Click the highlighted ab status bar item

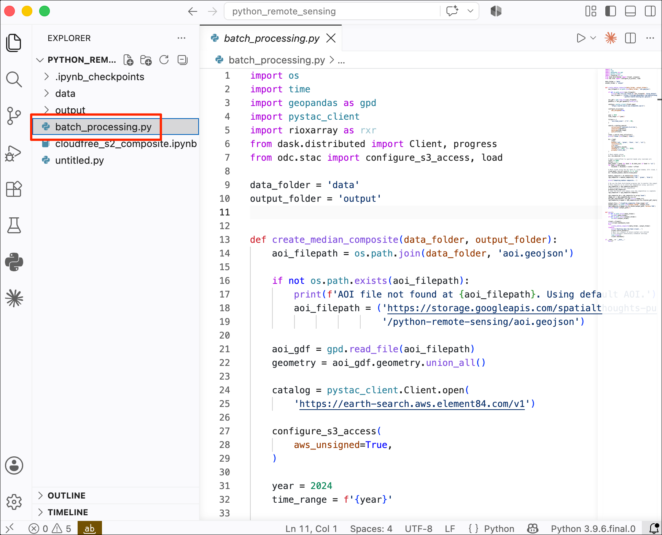(90, 528)
